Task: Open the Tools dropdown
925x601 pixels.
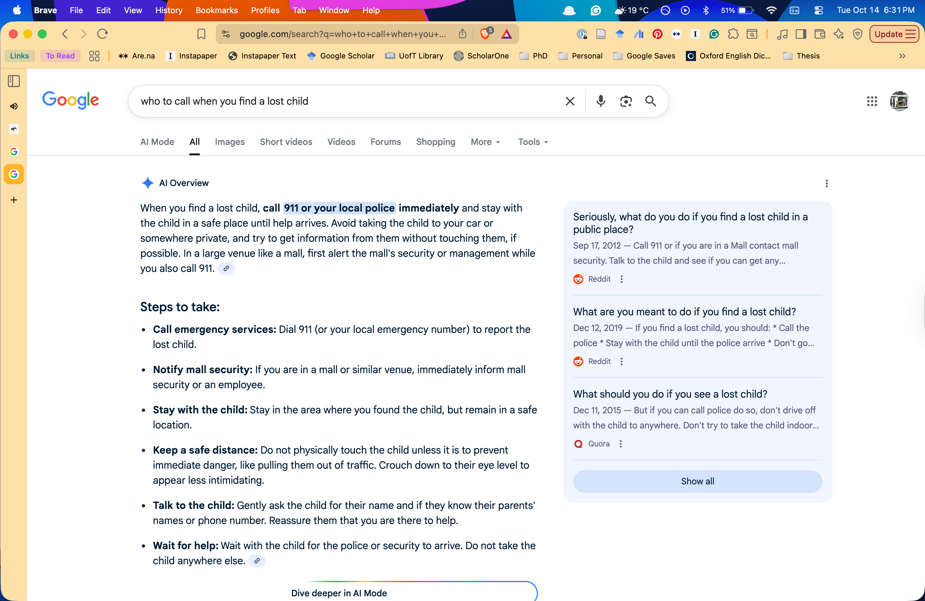Action: [x=533, y=142]
